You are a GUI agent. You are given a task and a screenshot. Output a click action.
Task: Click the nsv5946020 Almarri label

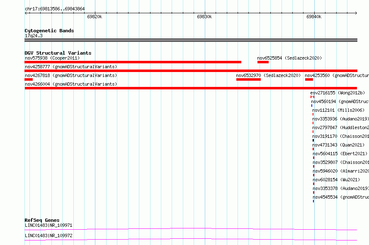pyautogui.click(x=341, y=171)
